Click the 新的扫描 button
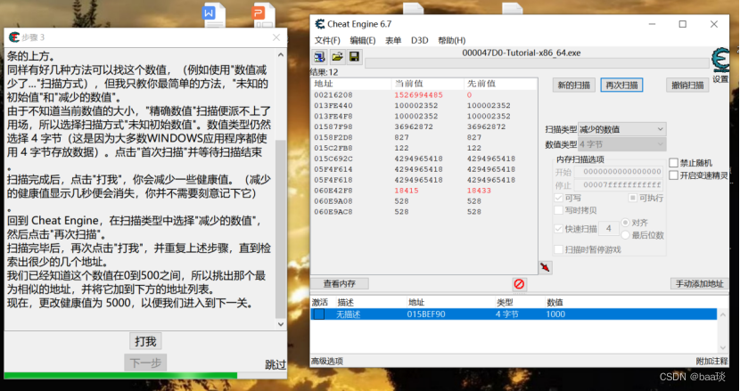740x391 pixels. [574, 86]
